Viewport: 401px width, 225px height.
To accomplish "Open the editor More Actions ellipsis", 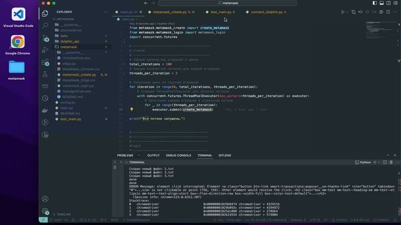I will click(x=395, y=12).
